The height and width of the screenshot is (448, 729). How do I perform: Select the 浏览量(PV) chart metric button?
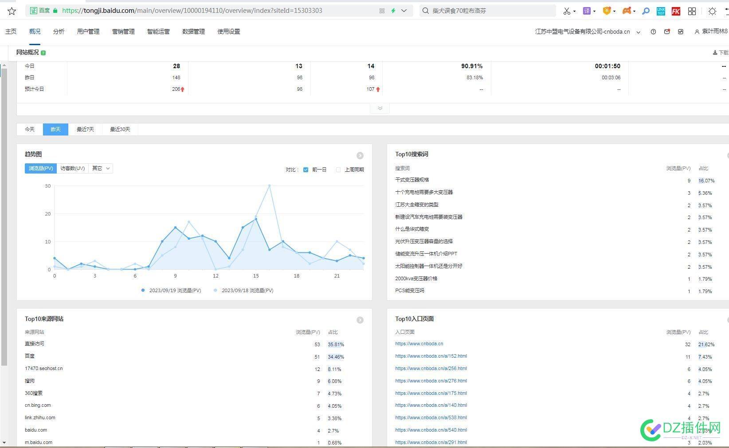[x=41, y=168]
